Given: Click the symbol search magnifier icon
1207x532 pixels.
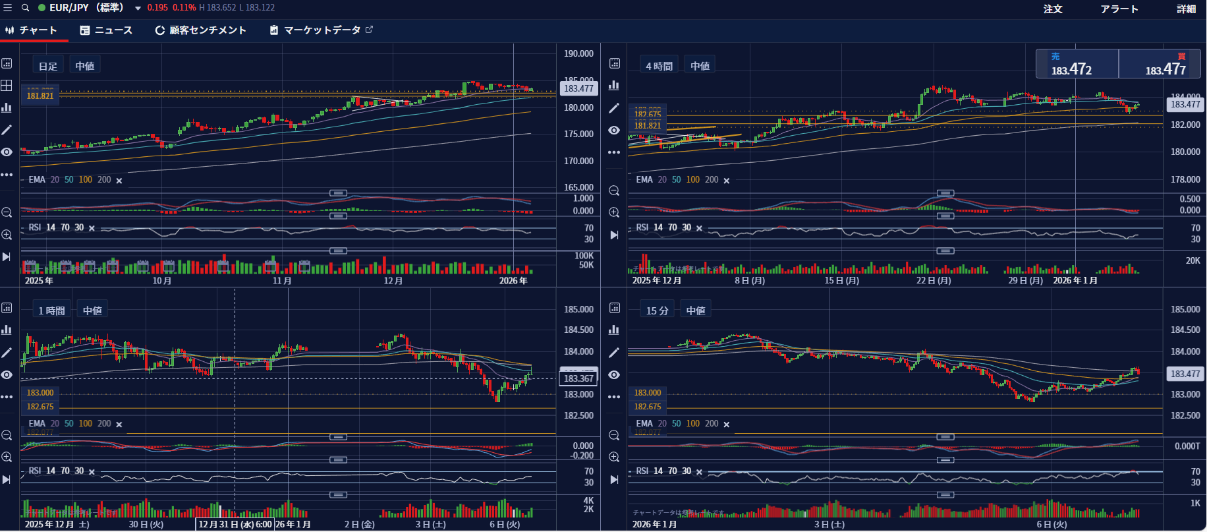Looking at the screenshot, I should (x=26, y=8).
